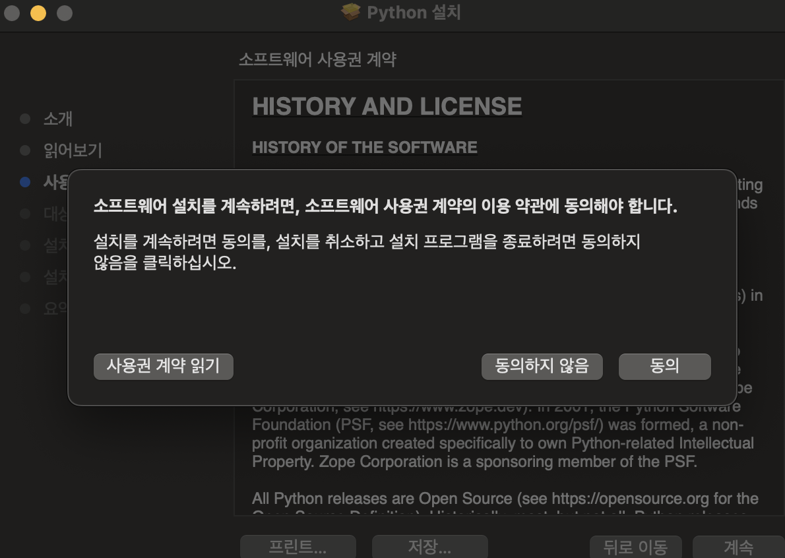The height and width of the screenshot is (558, 785).
Task: Click the bold agreement prompt heading in dialog
Action: tap(385, 206)
